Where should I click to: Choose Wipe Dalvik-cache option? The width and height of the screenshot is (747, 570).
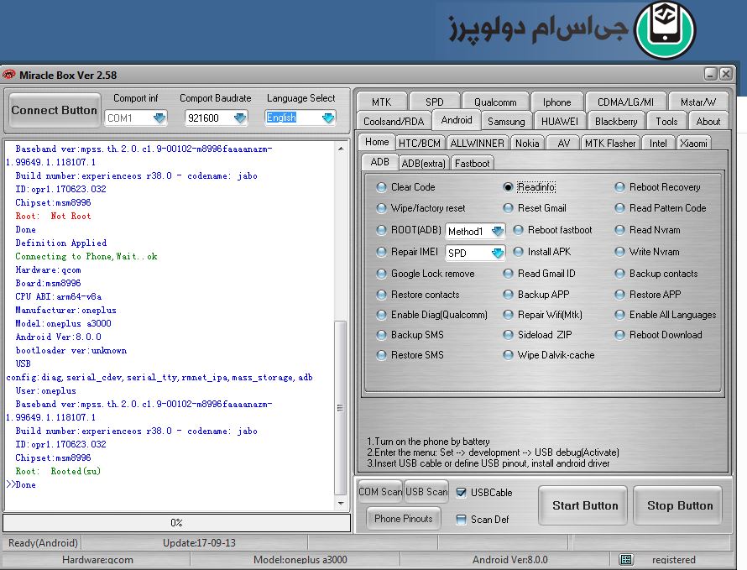[508, 355]
